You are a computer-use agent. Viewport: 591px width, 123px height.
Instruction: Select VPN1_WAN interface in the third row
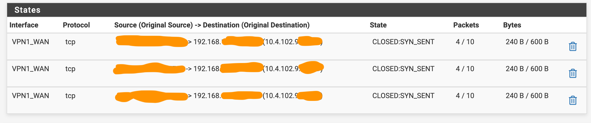[x=31, y=96]
